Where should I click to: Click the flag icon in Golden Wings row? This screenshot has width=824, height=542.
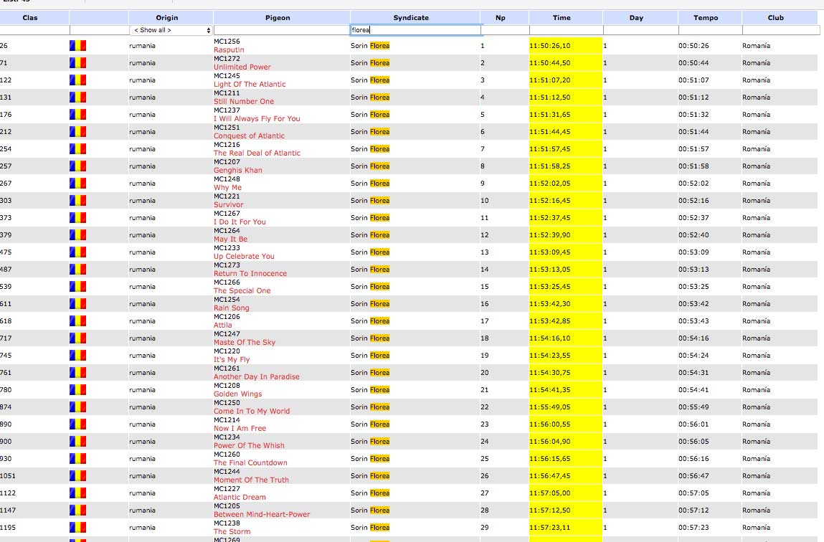tap(77, 390)
